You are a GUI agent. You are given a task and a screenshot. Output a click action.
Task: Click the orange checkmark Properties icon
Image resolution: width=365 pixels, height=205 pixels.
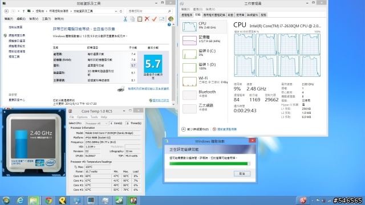(x=154, y=19)
